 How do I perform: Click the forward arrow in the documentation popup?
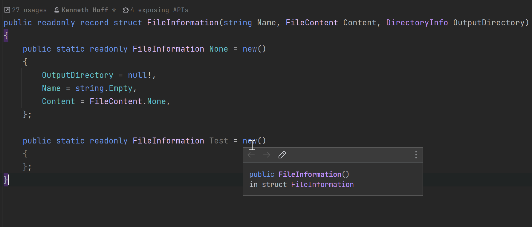266,155
